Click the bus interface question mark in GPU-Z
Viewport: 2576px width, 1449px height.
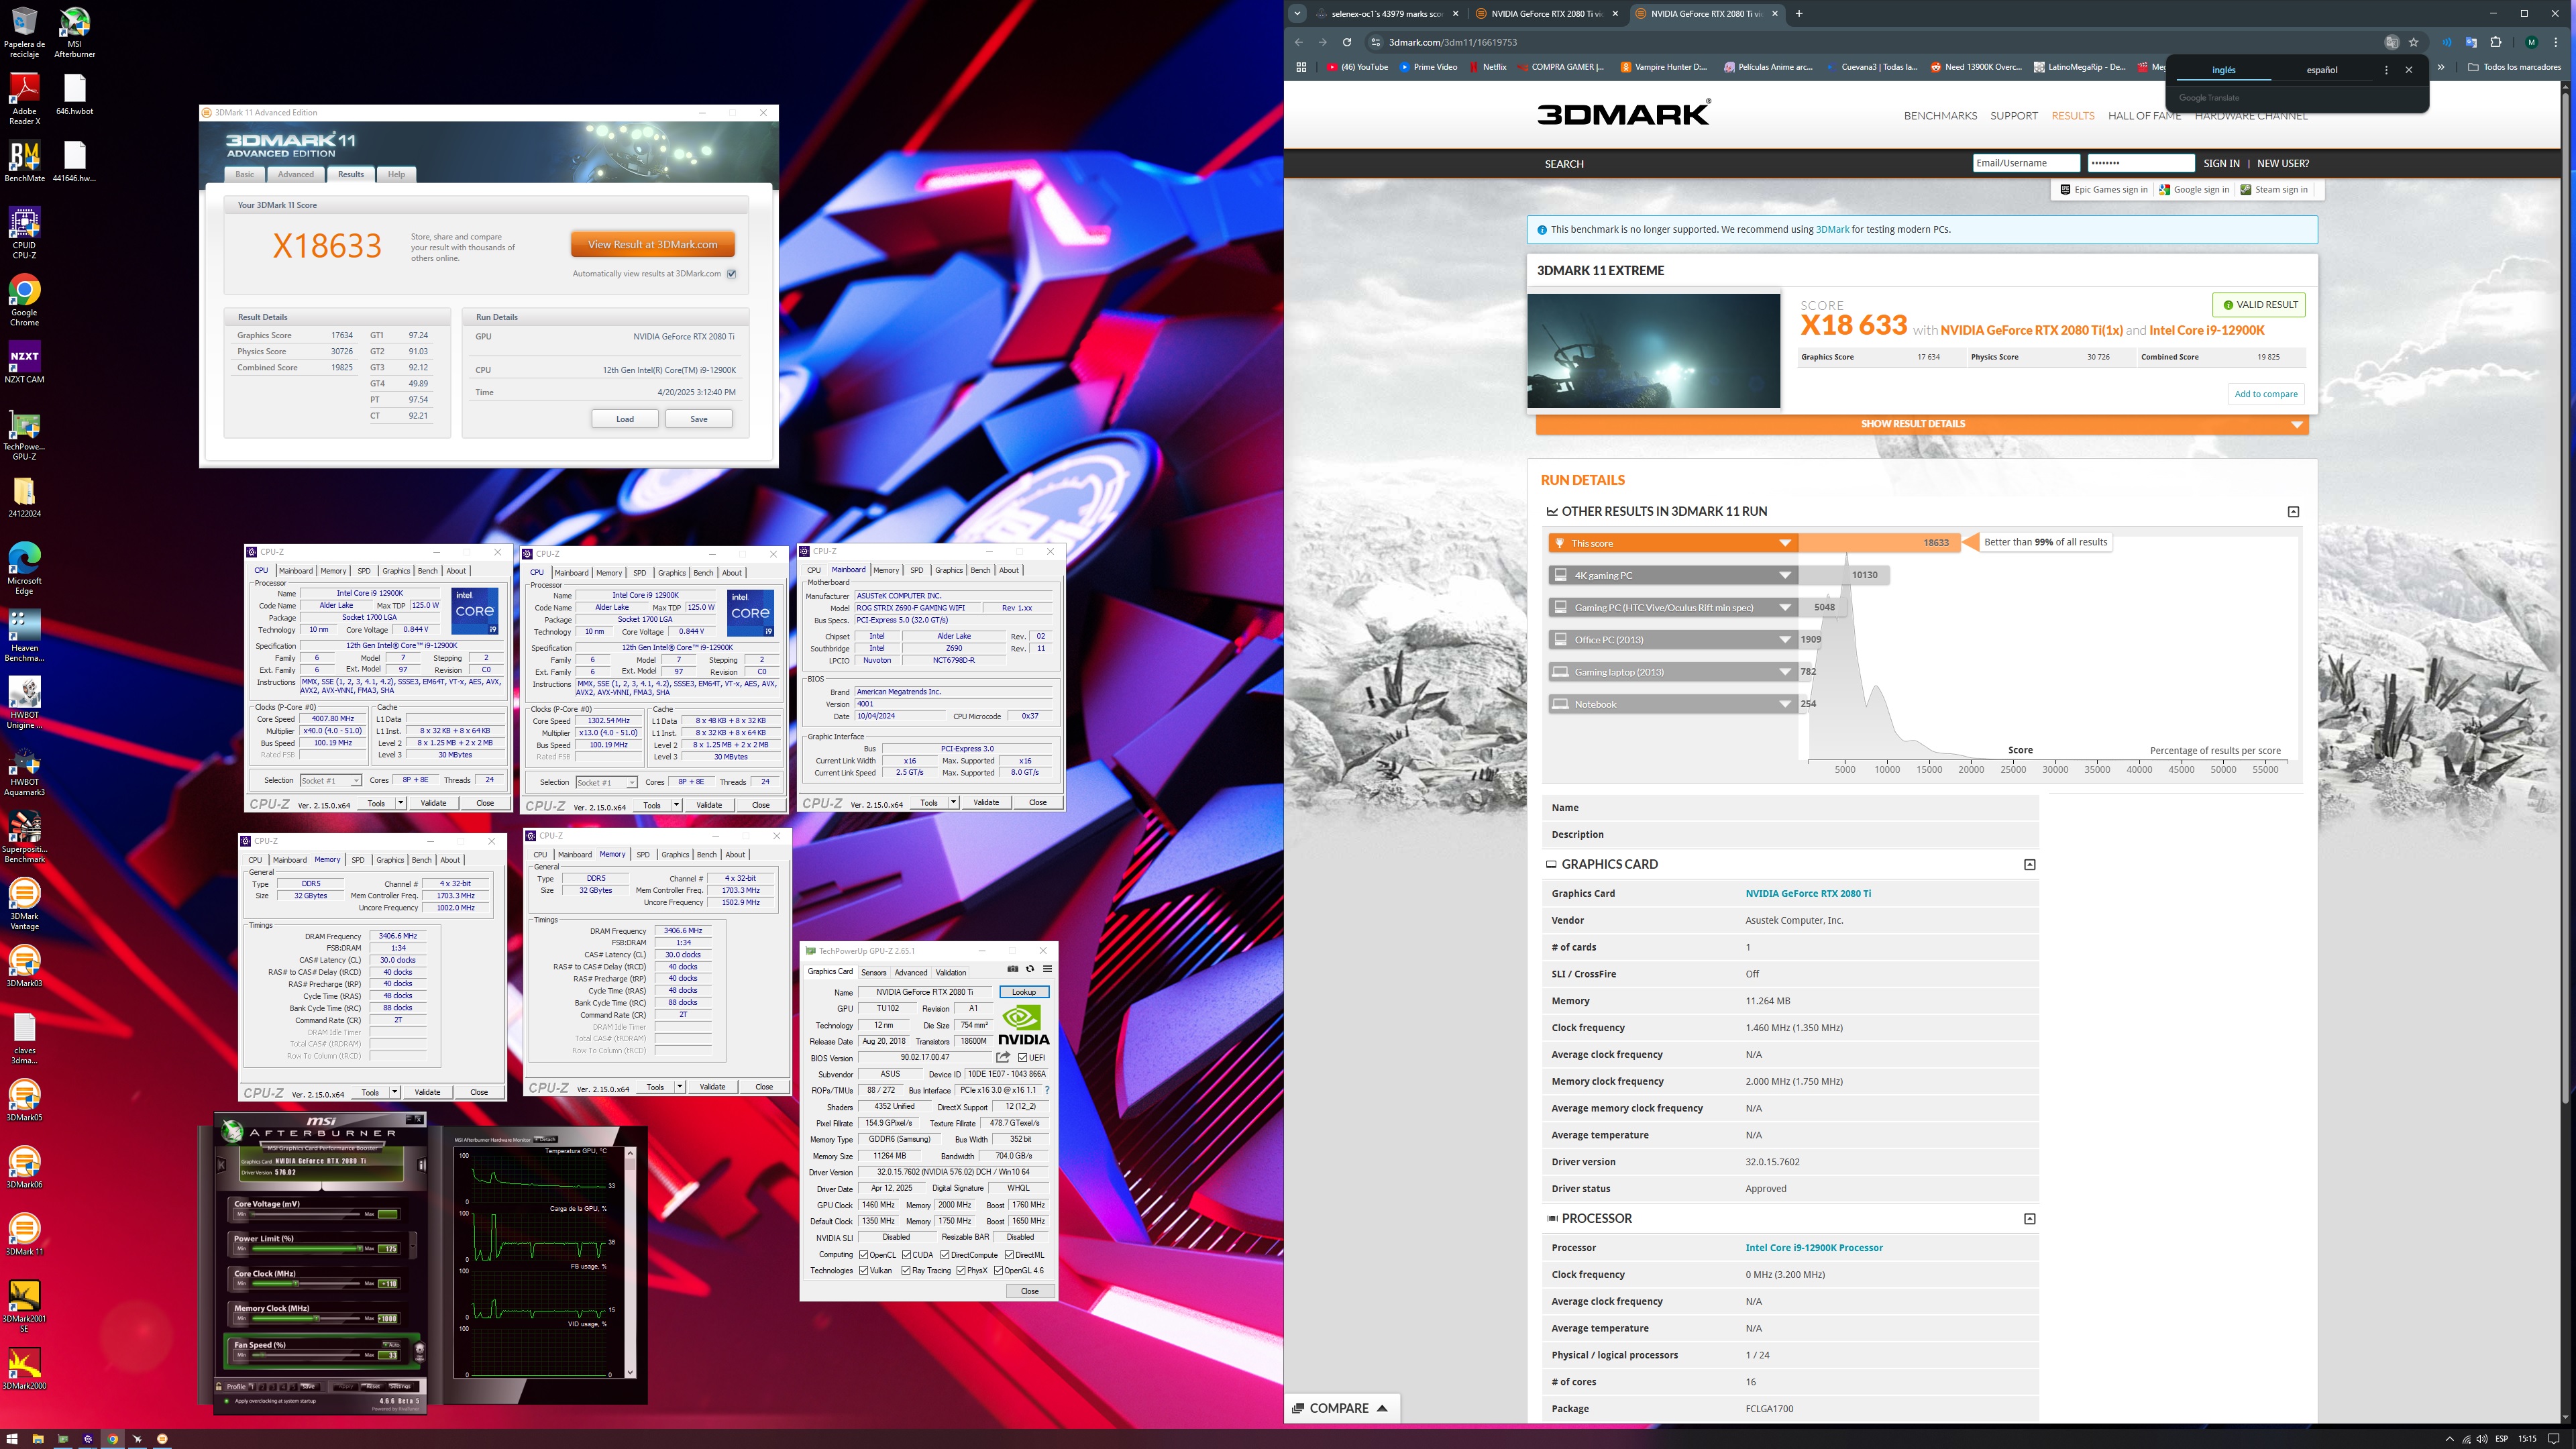point(1047,1090)
